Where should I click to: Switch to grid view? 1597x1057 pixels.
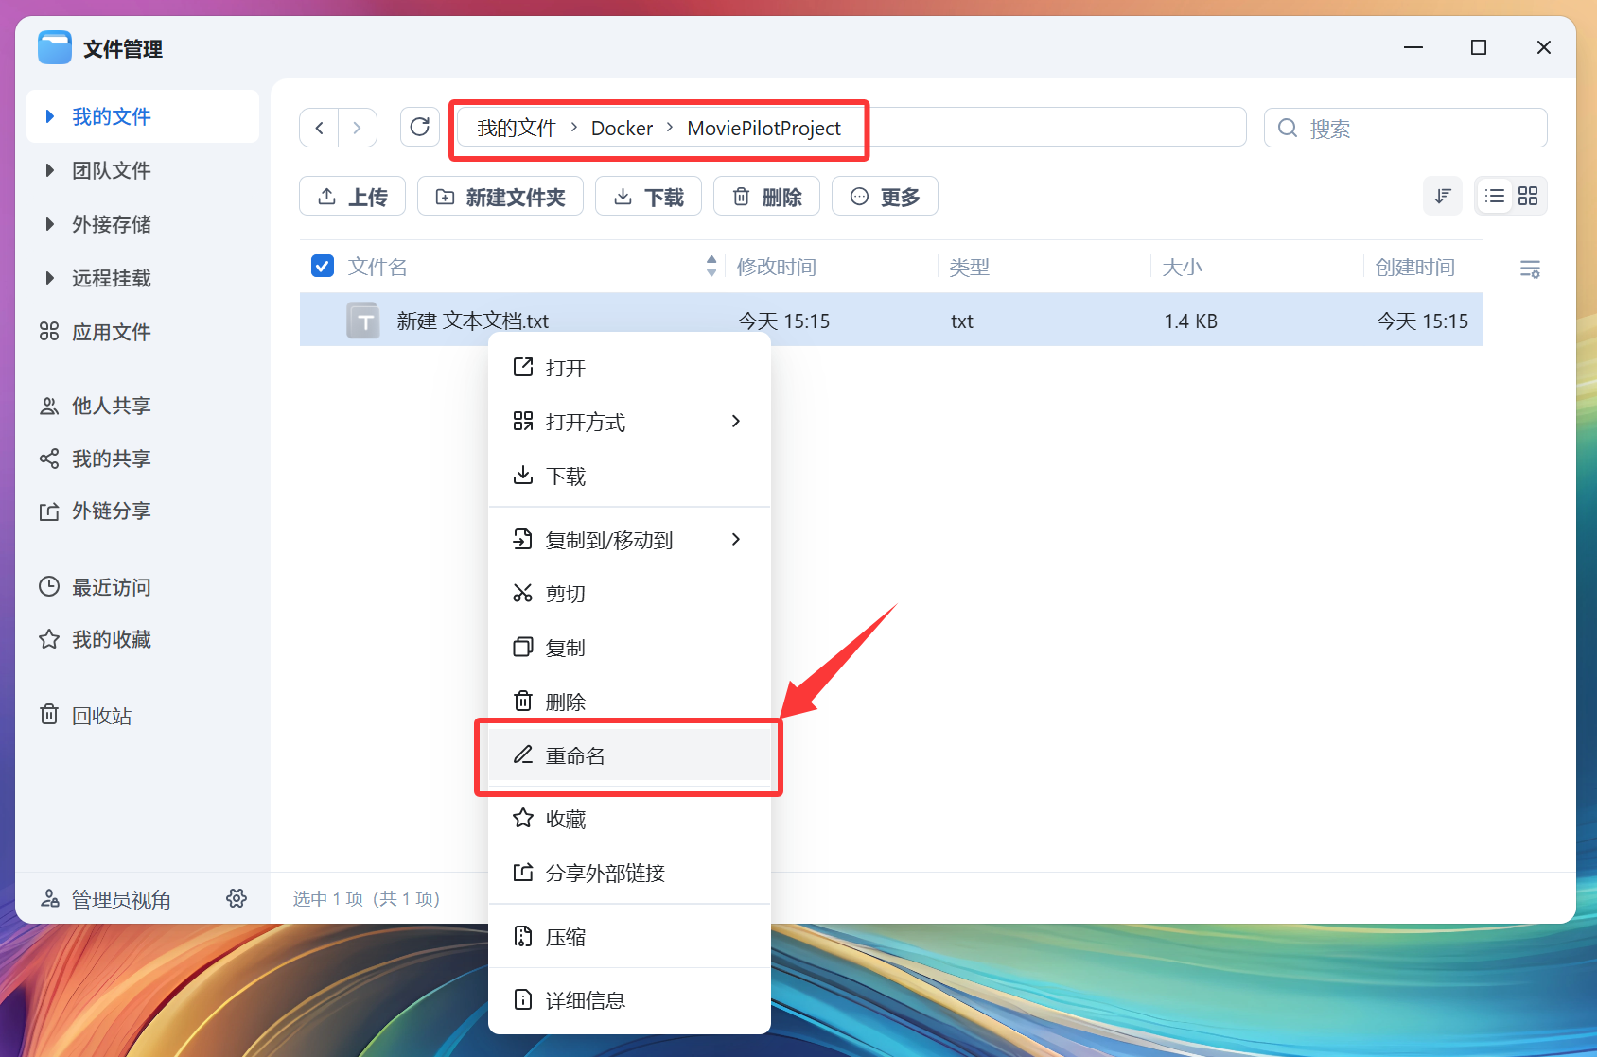point(1528,196)
